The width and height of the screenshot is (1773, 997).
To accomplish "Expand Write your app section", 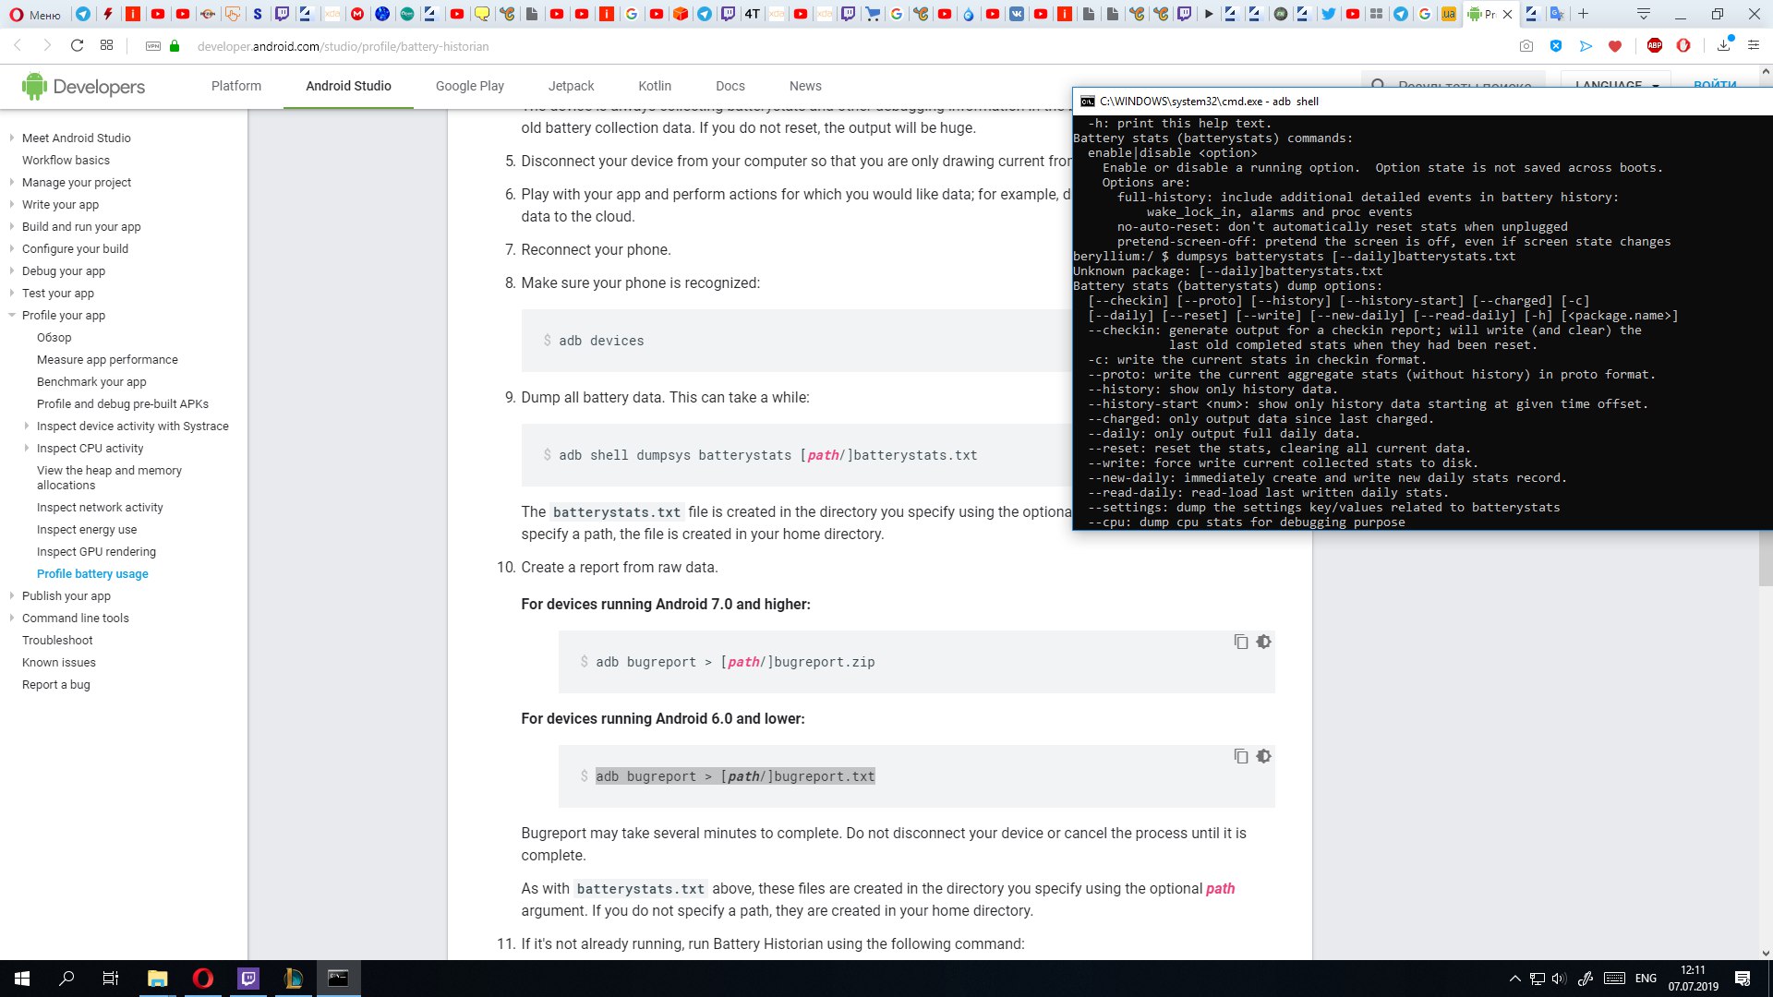I will pyautogui.click(x=12, y=204).
